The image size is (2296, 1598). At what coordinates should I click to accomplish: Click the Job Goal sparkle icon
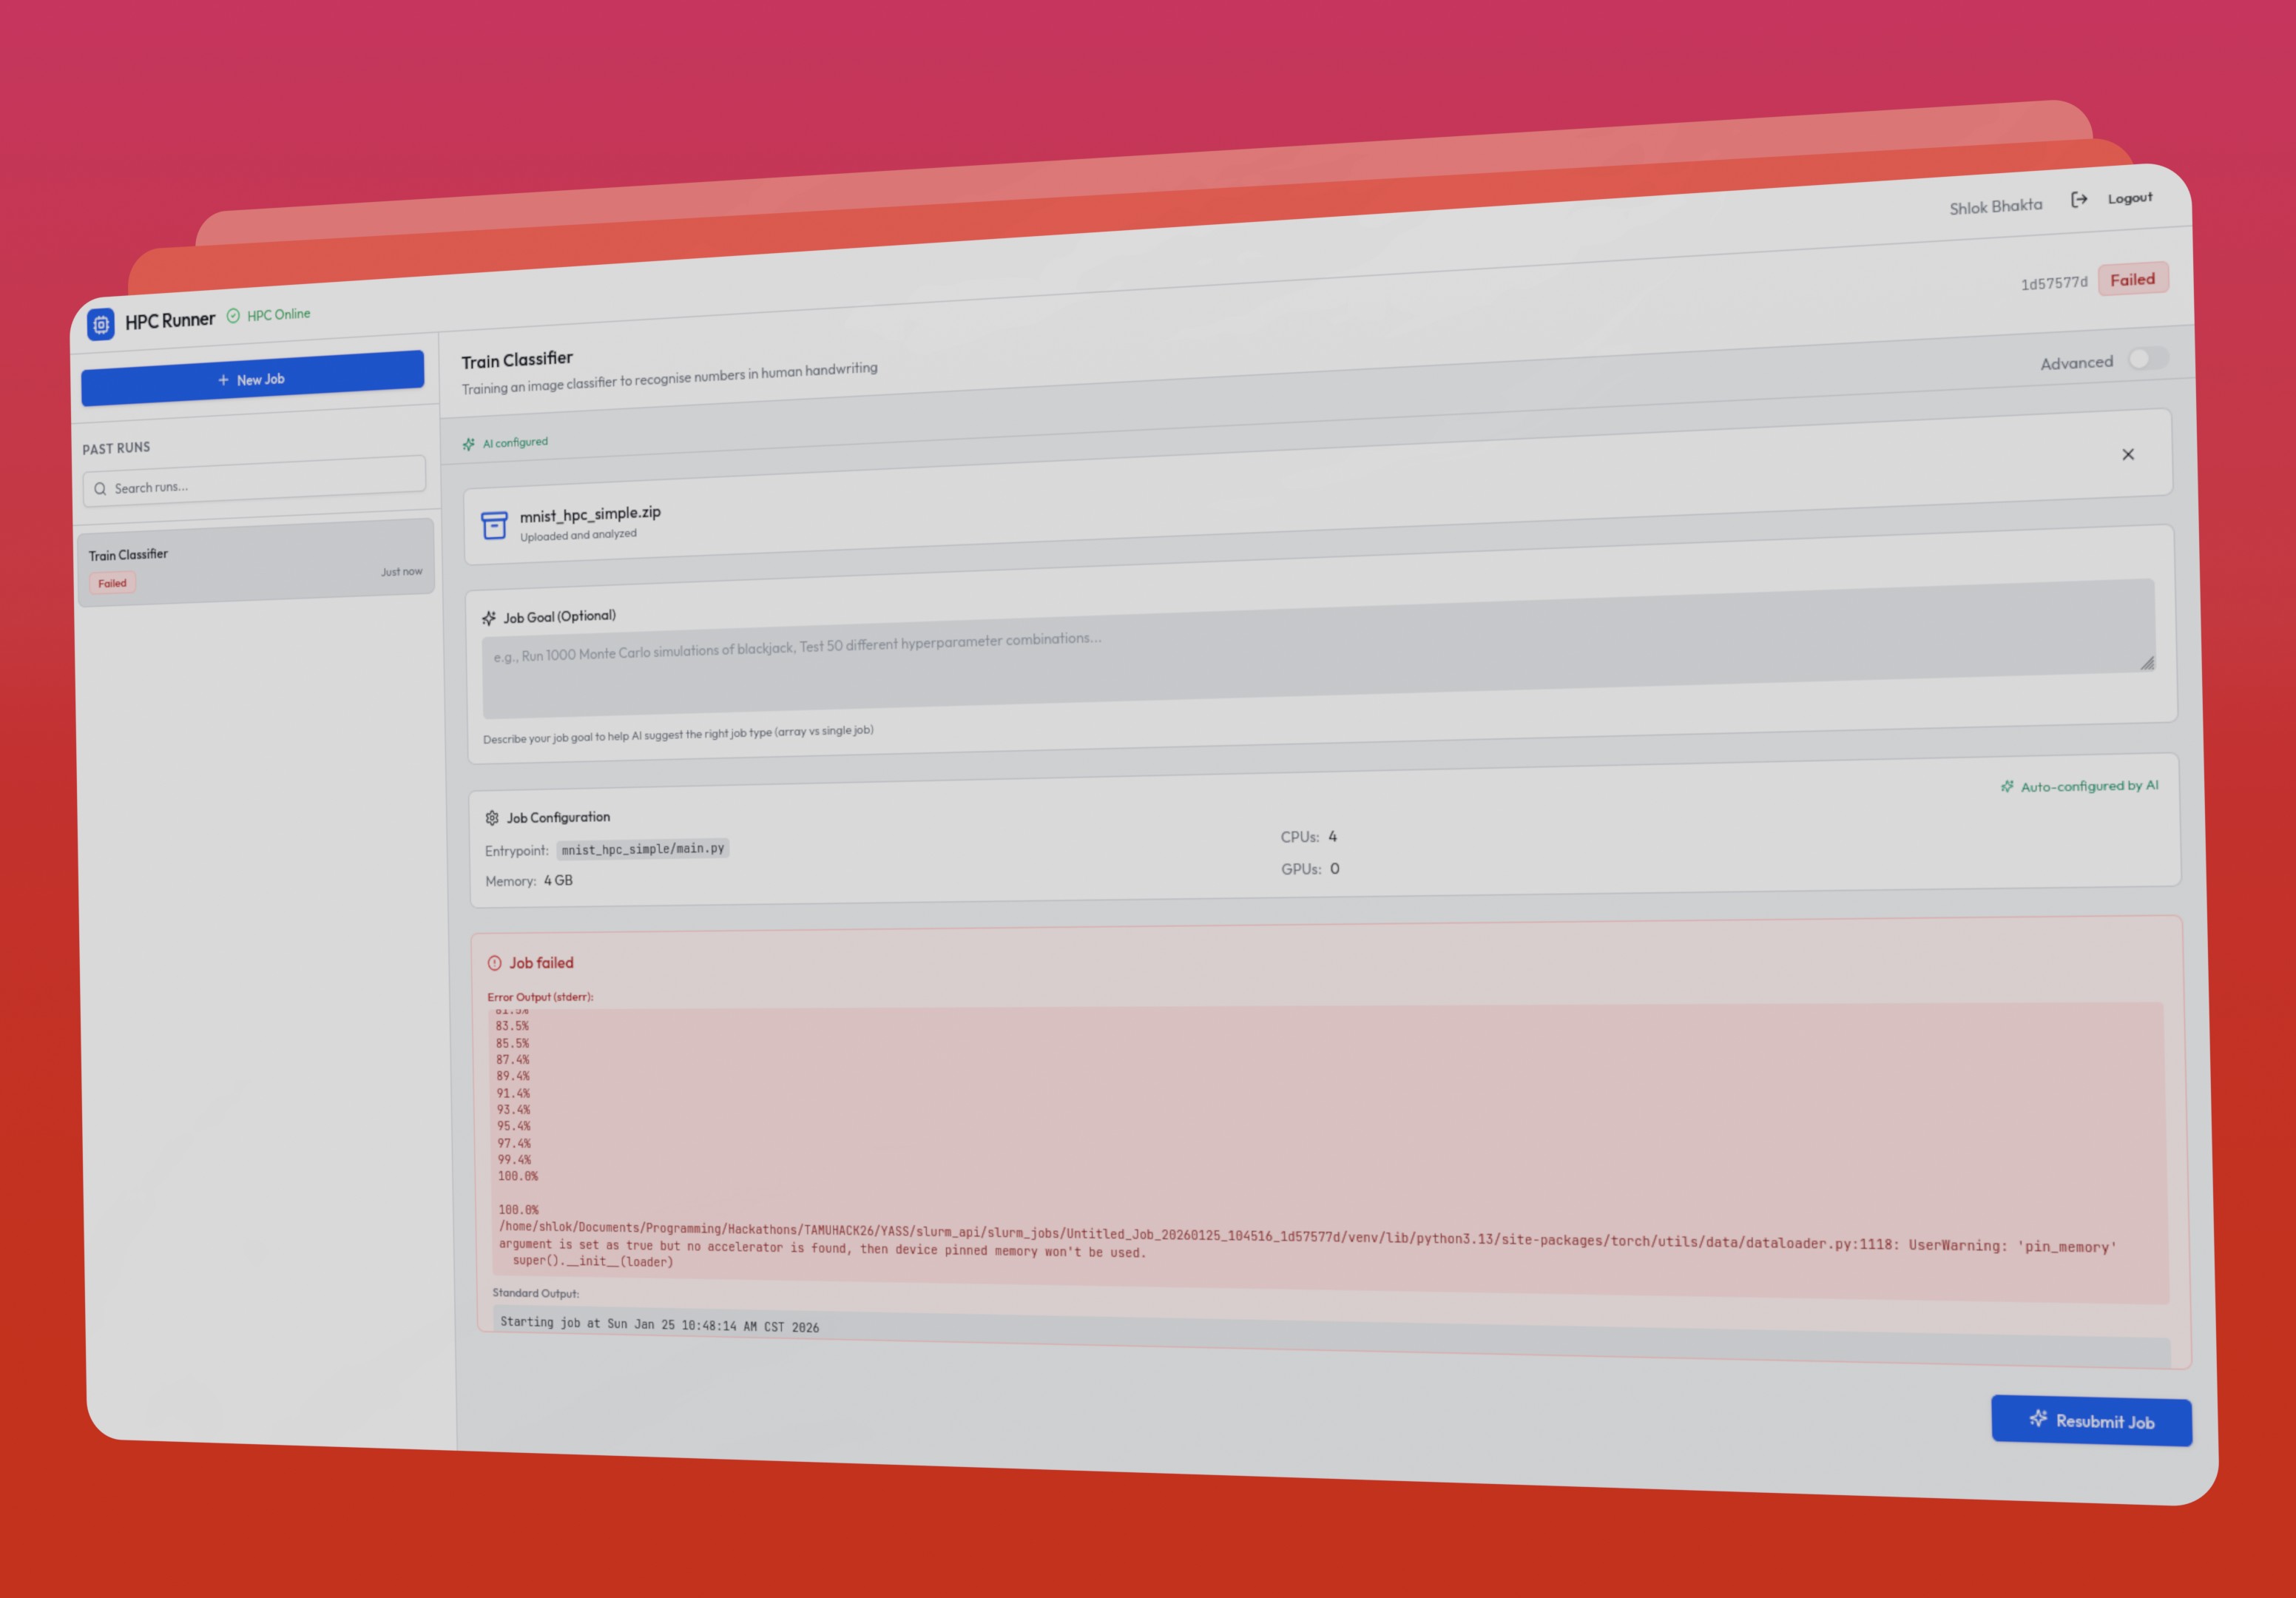(x=489, y=618)
